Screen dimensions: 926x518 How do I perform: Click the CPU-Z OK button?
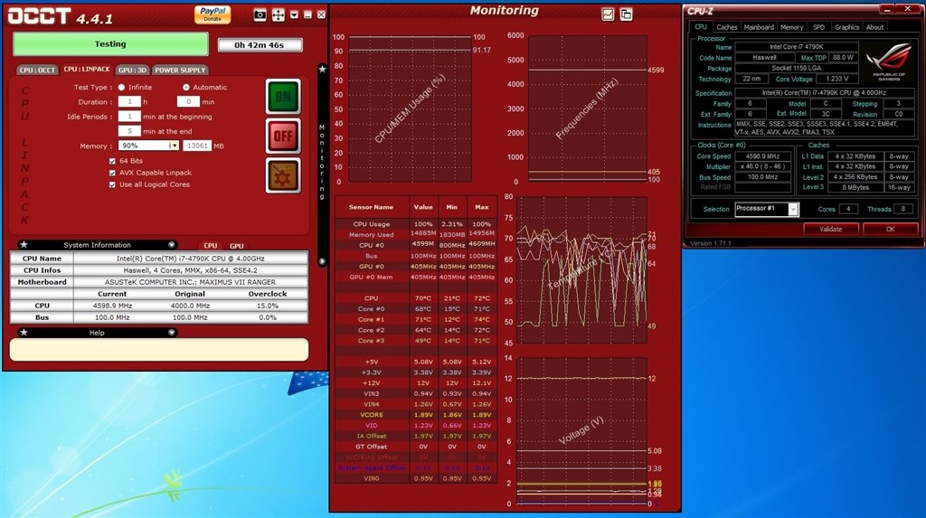pos(890,230)
